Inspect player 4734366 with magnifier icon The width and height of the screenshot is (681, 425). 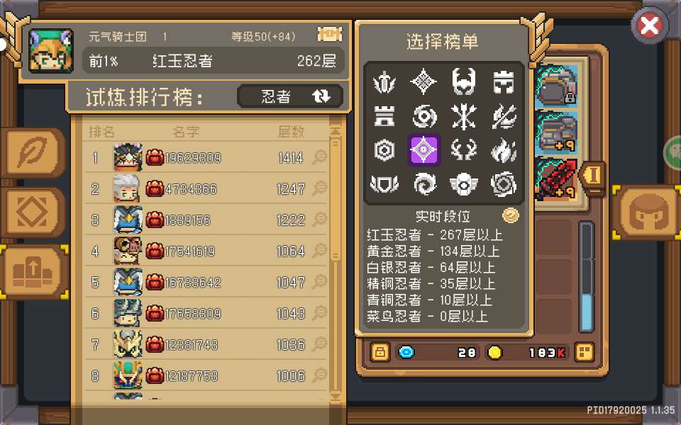pyautogui.click(x=320, y=188)
